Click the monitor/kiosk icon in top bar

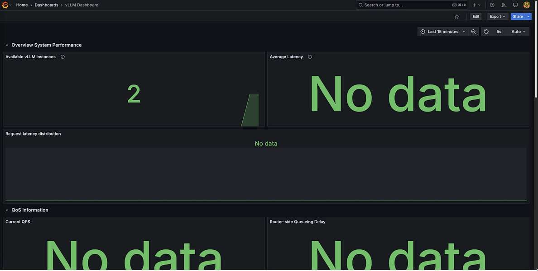coord(515,5)
